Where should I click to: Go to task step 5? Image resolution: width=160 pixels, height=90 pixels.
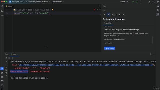click(120, 15)
